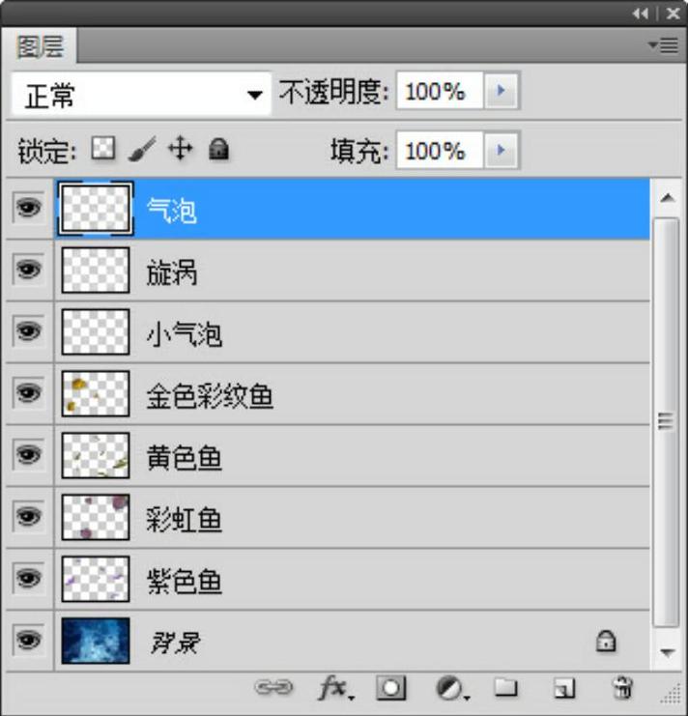Click the 紫色鱼 layer thumbnail
The image size is (688, 716).
pos(95,580)
